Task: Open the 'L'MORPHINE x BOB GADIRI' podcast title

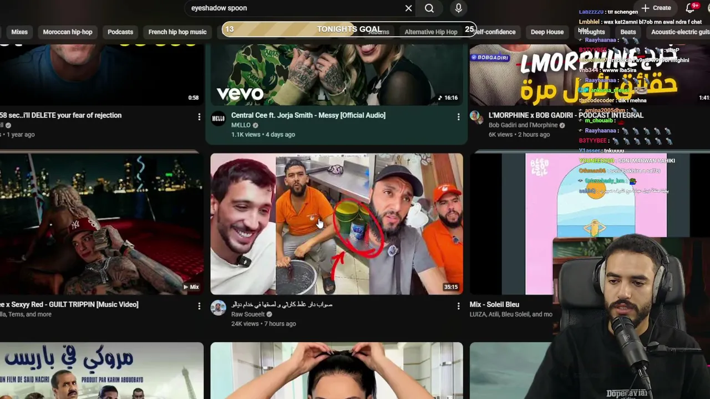Action: tap(566, 115)
